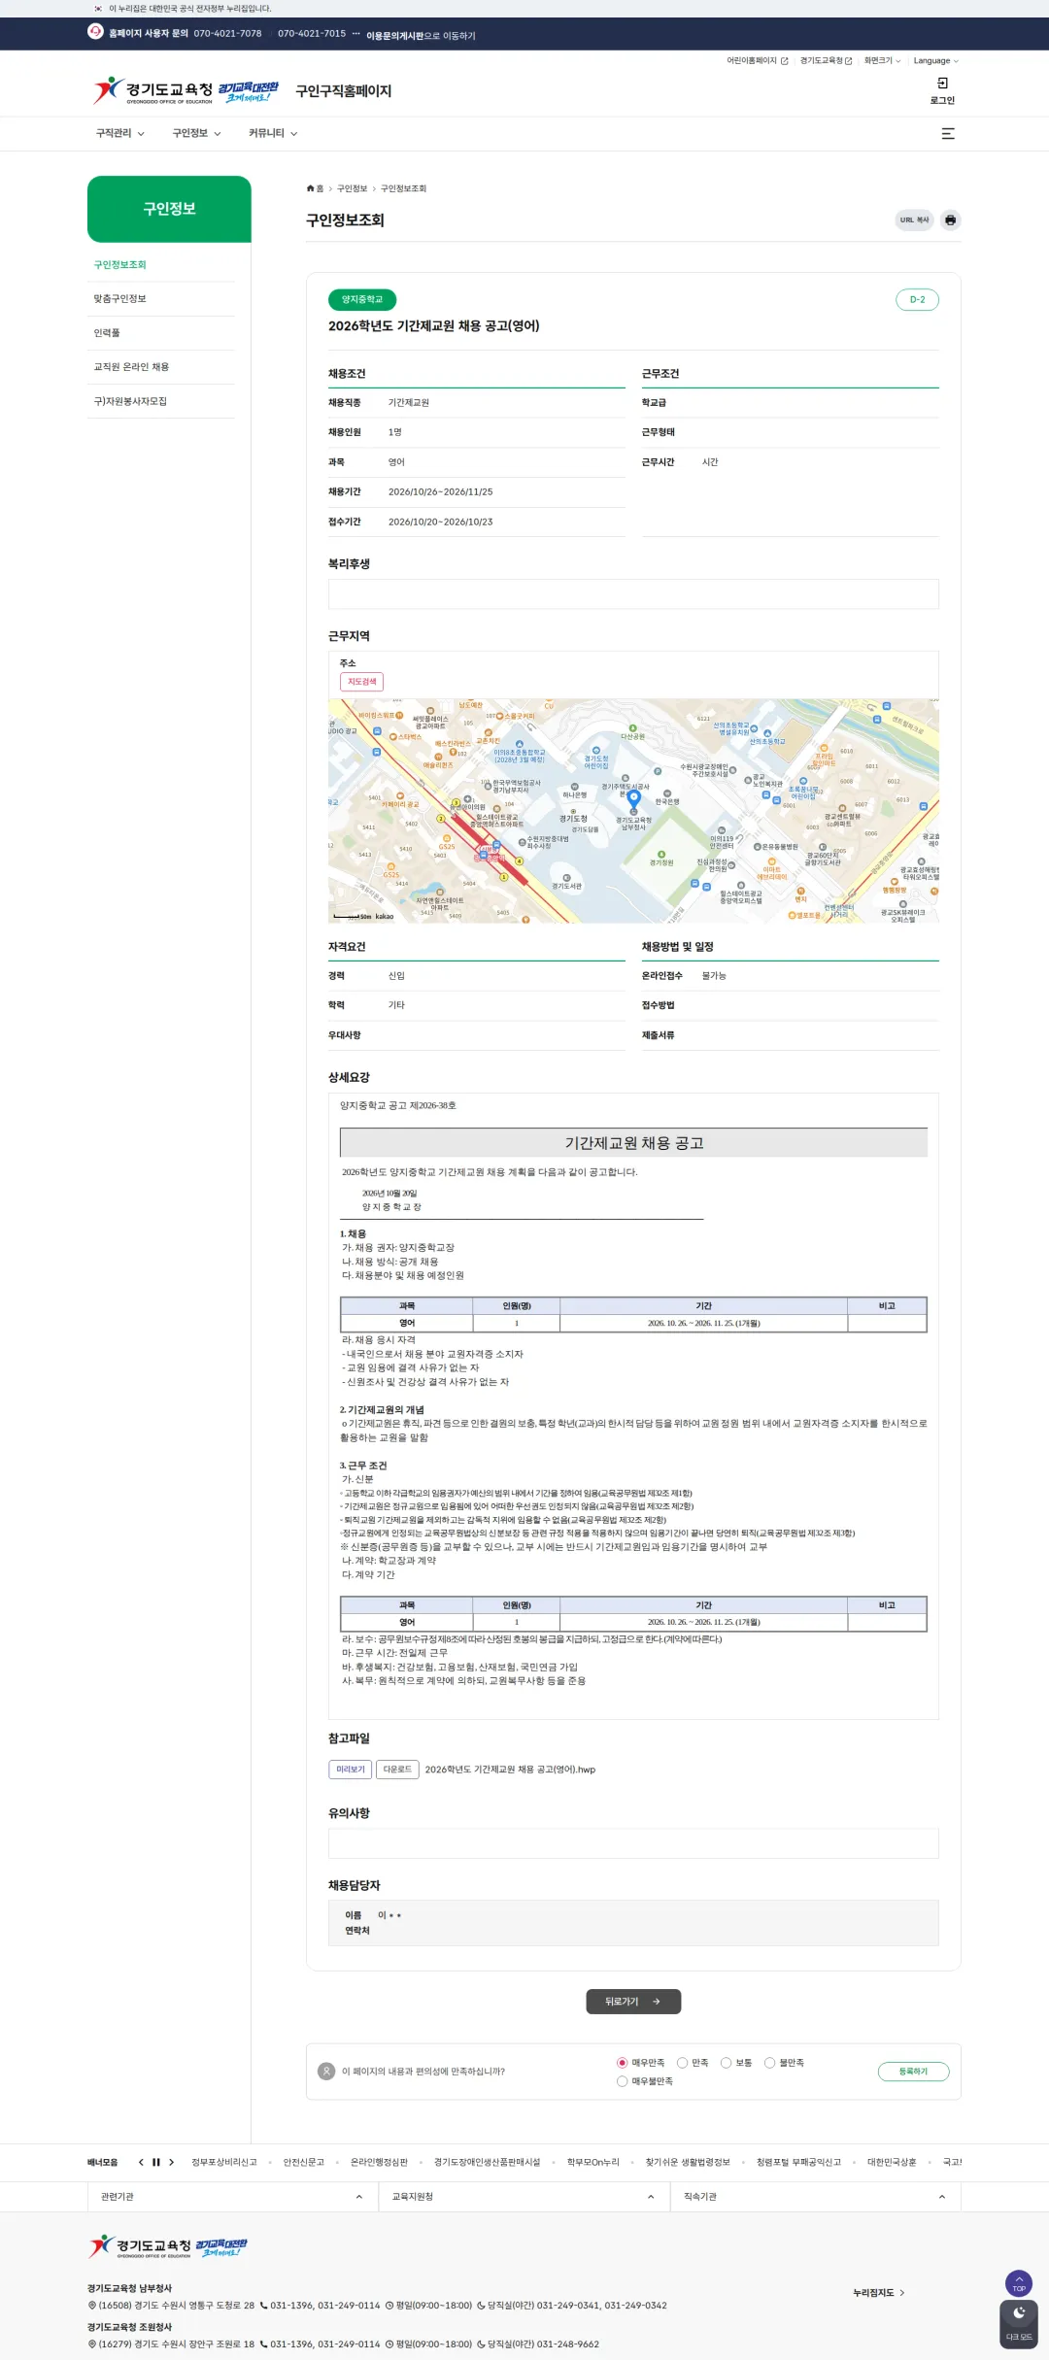
Task: Click 학부모On누리 banner link
Action: point(593,2162)
